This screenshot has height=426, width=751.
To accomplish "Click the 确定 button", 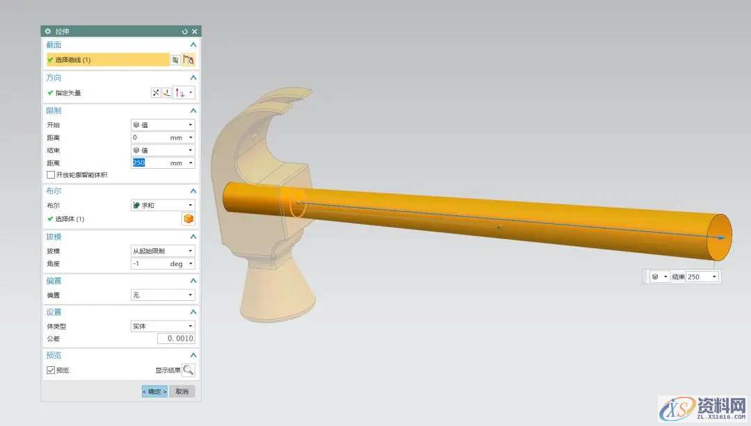I will pos(154,392).
